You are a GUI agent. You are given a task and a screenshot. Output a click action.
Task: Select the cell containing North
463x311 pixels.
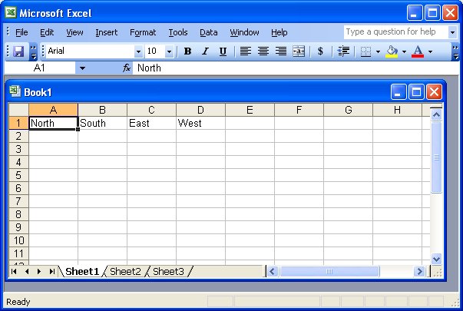[x=54, y=123]
